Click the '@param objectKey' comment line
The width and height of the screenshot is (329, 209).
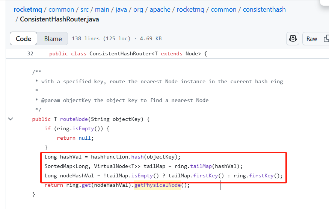(x=122, y=101)
